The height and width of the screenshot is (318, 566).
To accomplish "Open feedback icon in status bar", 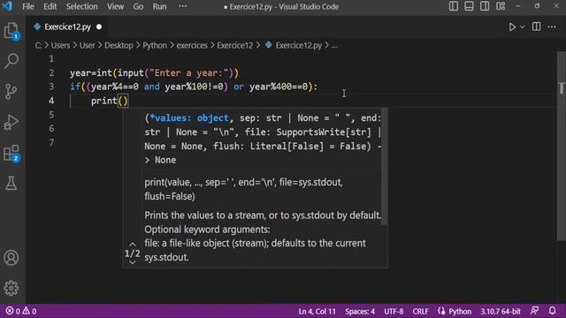I will click(x=534, y=311).
